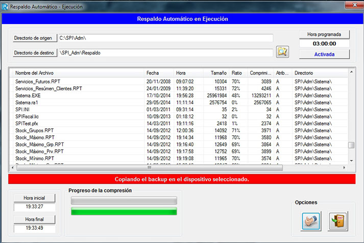Image resolution: width=364 pixels, height=243 pixels.
Task: Click the Hora programada button
Action: pos(324,34)
